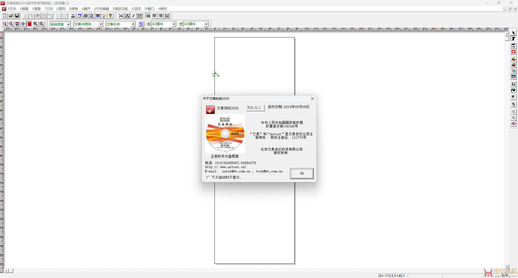Open the four-color palette tool
This screenshot has width=518, height=278.
point(513,84)
